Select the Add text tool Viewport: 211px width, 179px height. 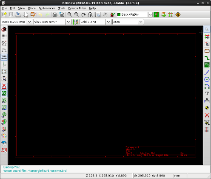(207, 93)
